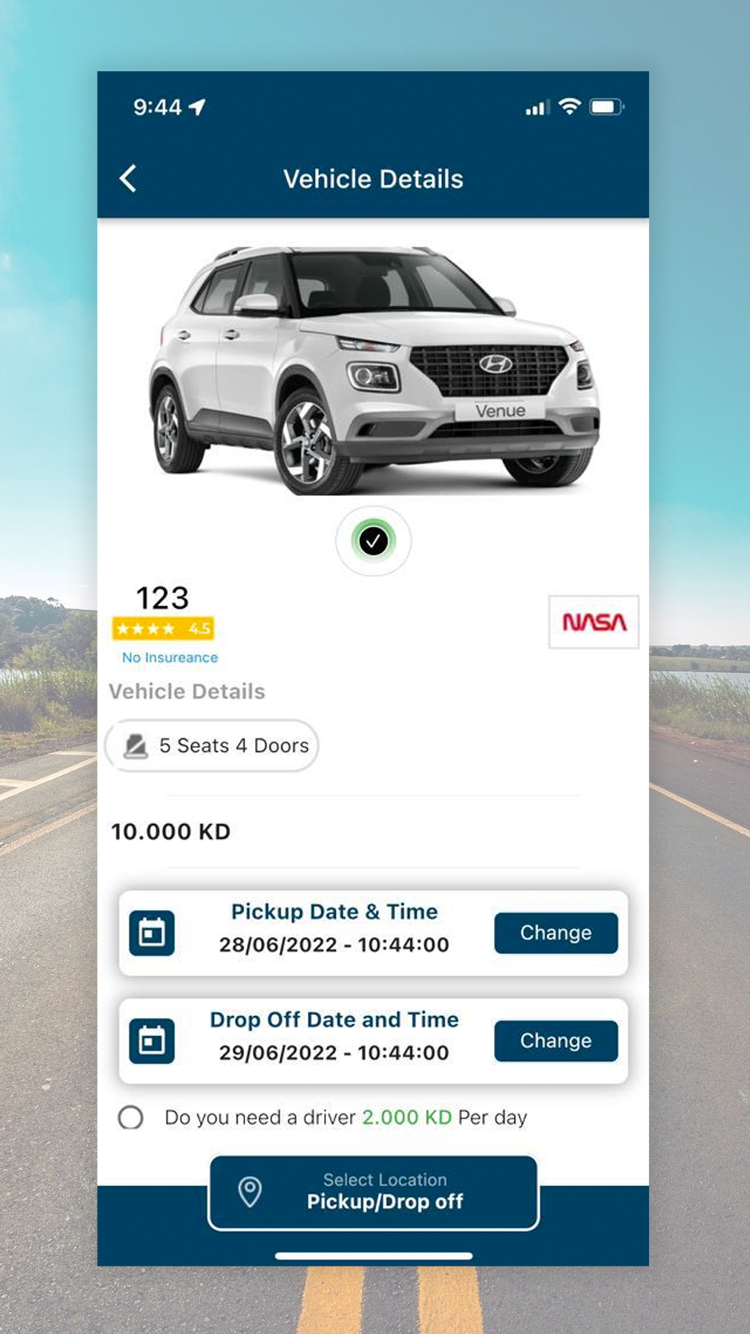Tap the seat icon in vehicle details

point(136,746)
